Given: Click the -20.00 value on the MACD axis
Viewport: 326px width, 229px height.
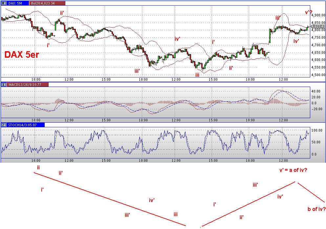Looking at the screenshot, I should point(316,109).
